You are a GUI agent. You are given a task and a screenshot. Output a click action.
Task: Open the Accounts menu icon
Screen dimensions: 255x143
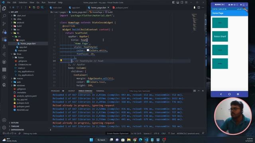(x=4, y=120)
